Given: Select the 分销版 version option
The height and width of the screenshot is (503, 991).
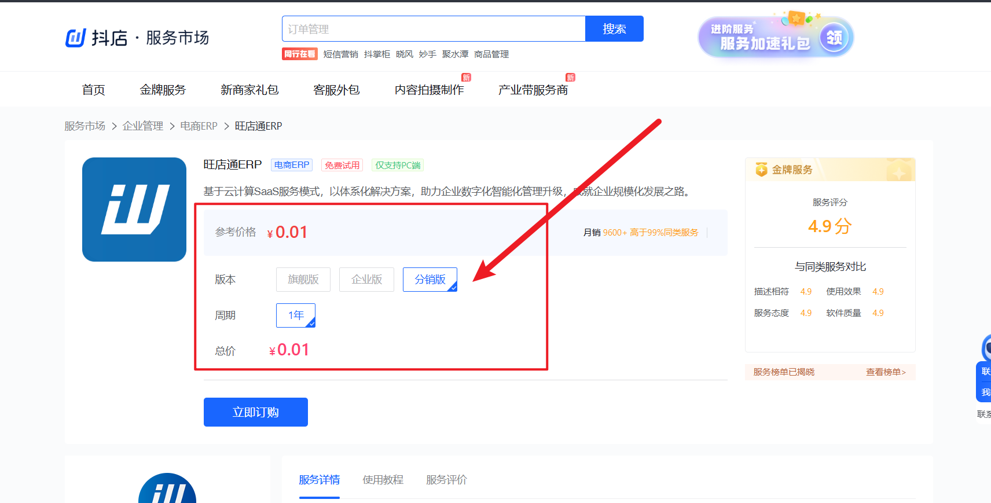Looking at the screenshot, I should pos(430,280).
